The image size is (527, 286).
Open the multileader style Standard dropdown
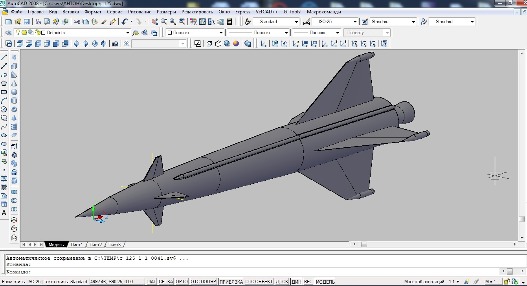point(472,22)
